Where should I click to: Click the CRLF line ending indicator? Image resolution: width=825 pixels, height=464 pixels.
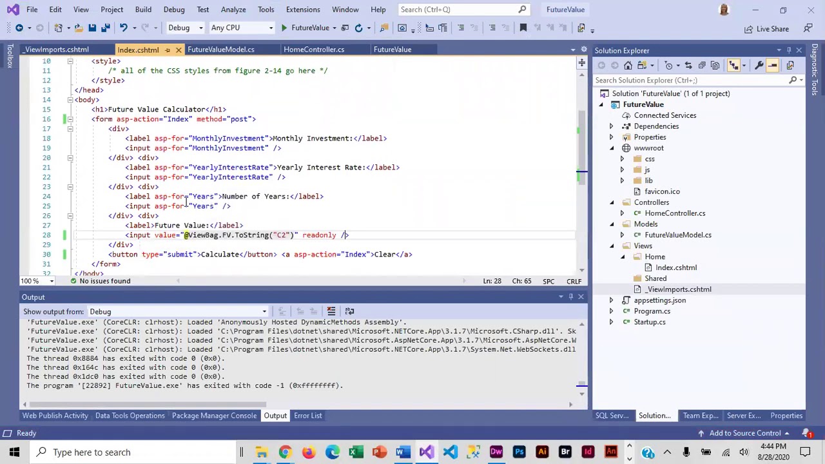pos(574,281)
